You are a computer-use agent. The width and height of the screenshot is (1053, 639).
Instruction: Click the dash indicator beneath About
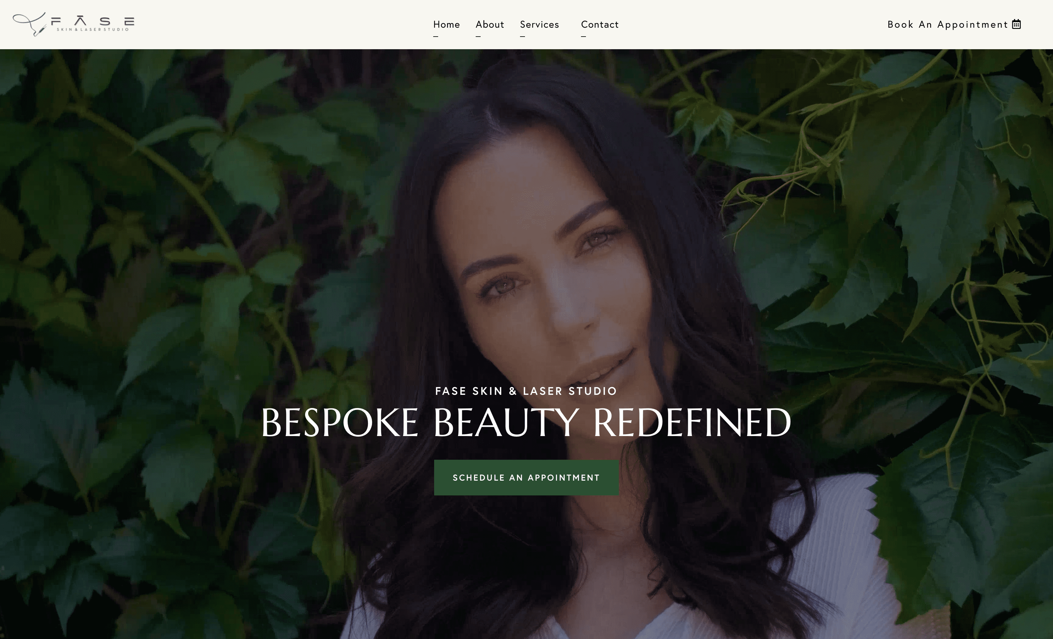pos(478,37)
